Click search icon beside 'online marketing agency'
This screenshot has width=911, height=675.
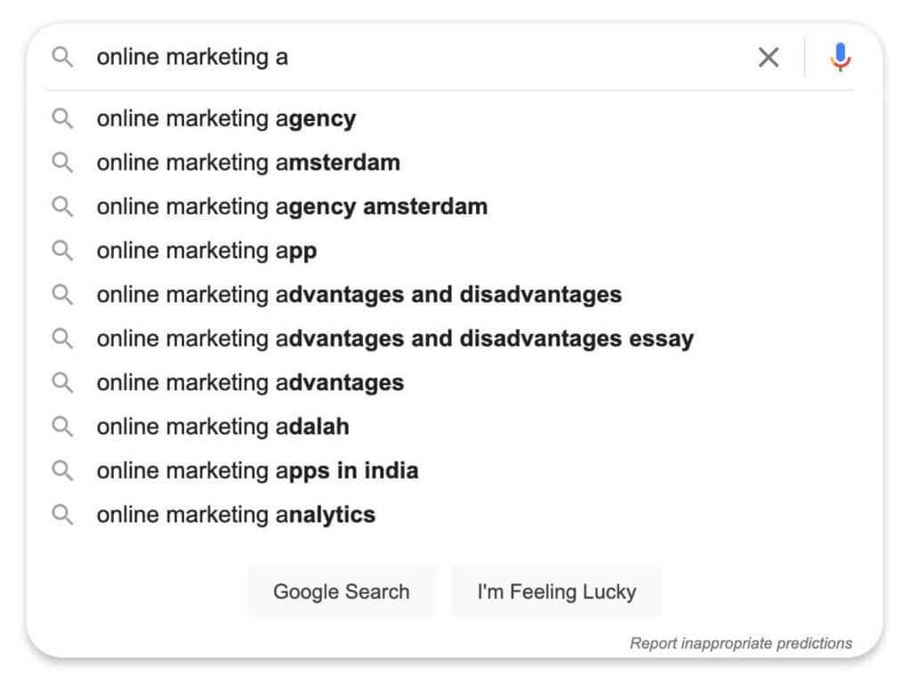click(x=62, y=118)
